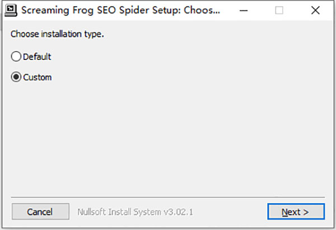Click blank panel area below Custom option
Image resolution: width=336 pixels, height=230 pixels.
168,140
